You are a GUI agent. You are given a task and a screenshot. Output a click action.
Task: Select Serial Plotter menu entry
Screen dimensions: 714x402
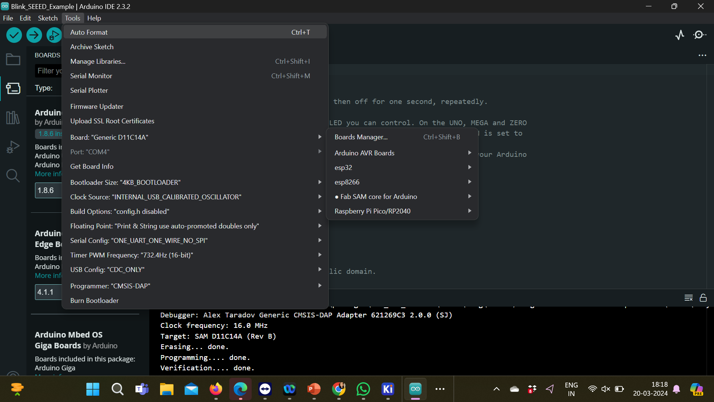click(195, 90)
